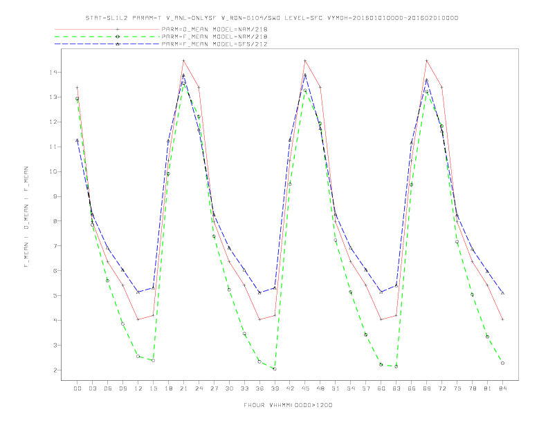Viewport: 548px width, 423px height.
Task: Click x-axis tick label 54
Action: pos(351,388)
